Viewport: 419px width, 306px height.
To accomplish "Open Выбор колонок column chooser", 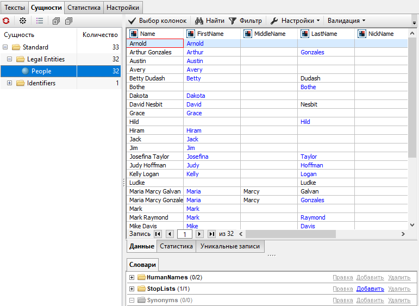I will pos(157,21).
